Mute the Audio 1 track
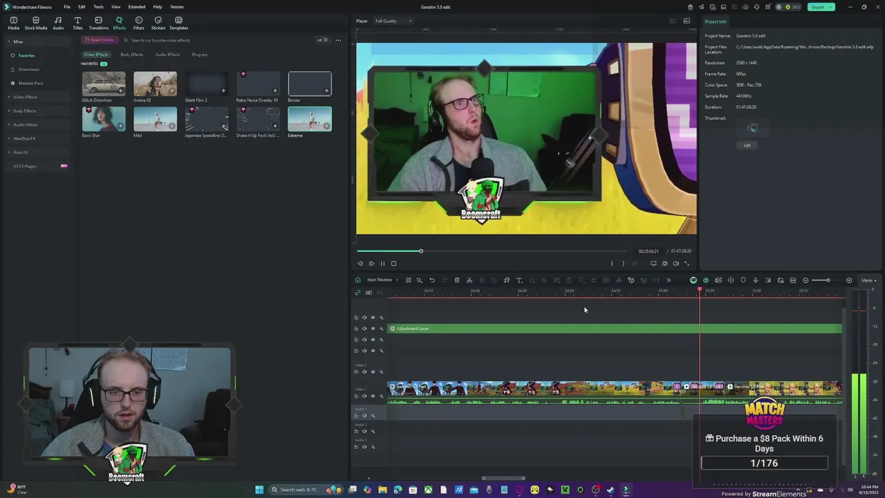 pos(364,416)
